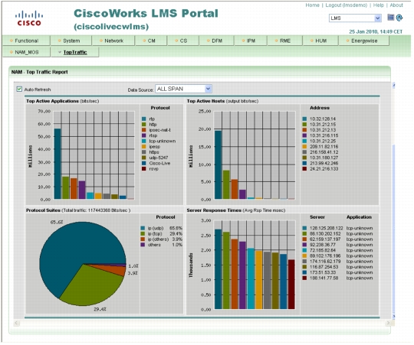Image resolution: width=414 pixels, height=345 pixels.
Task: Open the About link
Action: 396,5
